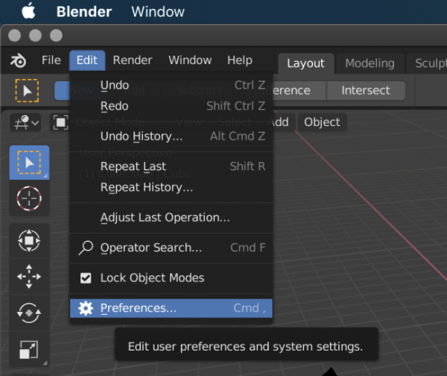
Task: Click the Operator Search magnifier icon
Action: pyautogui.click(x=86, y=248)
